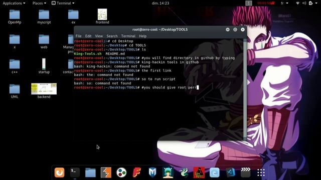Launch the red F app in dock
The image size is (321, 180).
point(137,172)
